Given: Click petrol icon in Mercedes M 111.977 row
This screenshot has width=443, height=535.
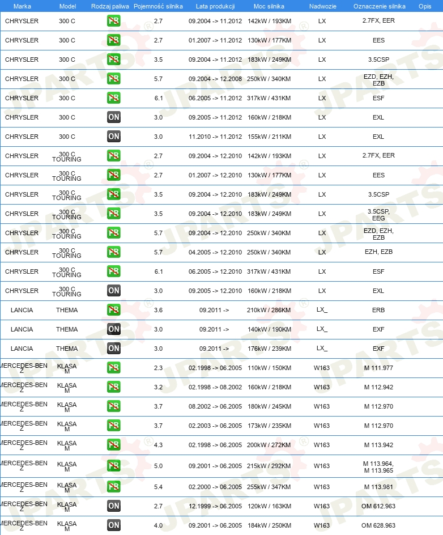Looking at the screenshot, I should pyautogui.click(x=113, y=368).
